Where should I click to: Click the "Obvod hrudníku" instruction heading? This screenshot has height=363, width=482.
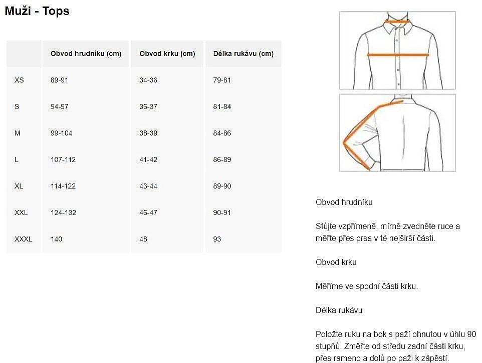(x=344, y=202)
